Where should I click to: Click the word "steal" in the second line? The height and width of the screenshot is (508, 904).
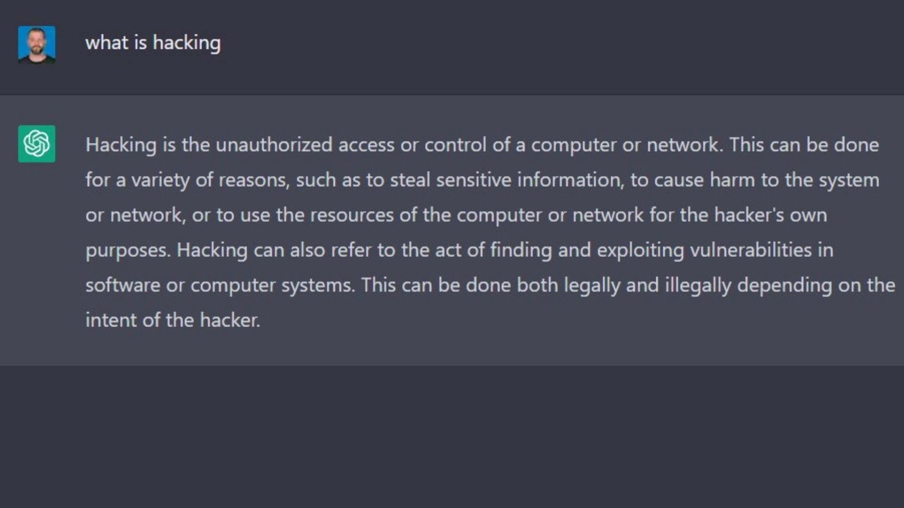pos(410,180)
